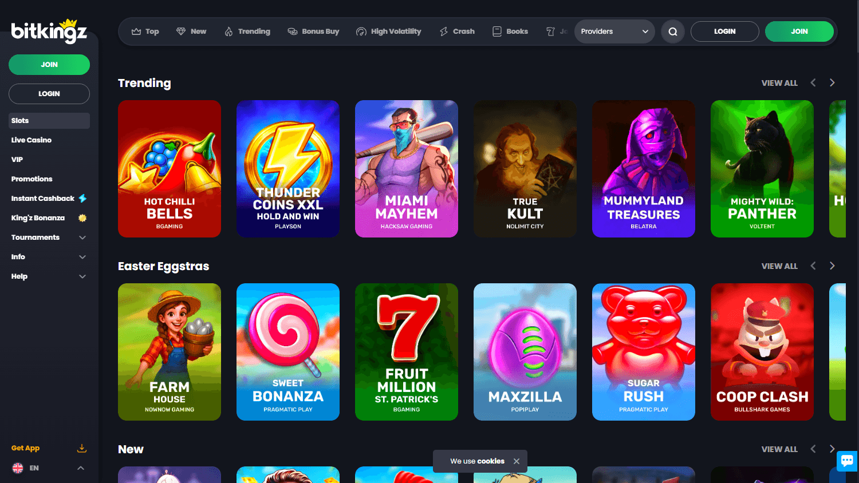This screenshot has height=483, width=859.
Task: Expand the Info sidebar section
Action: (49, 256)
